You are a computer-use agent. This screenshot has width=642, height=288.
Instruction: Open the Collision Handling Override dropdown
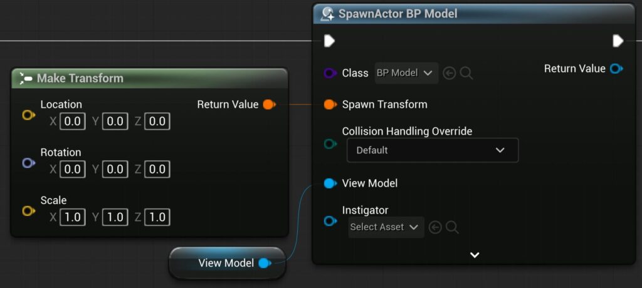(433, 150)
